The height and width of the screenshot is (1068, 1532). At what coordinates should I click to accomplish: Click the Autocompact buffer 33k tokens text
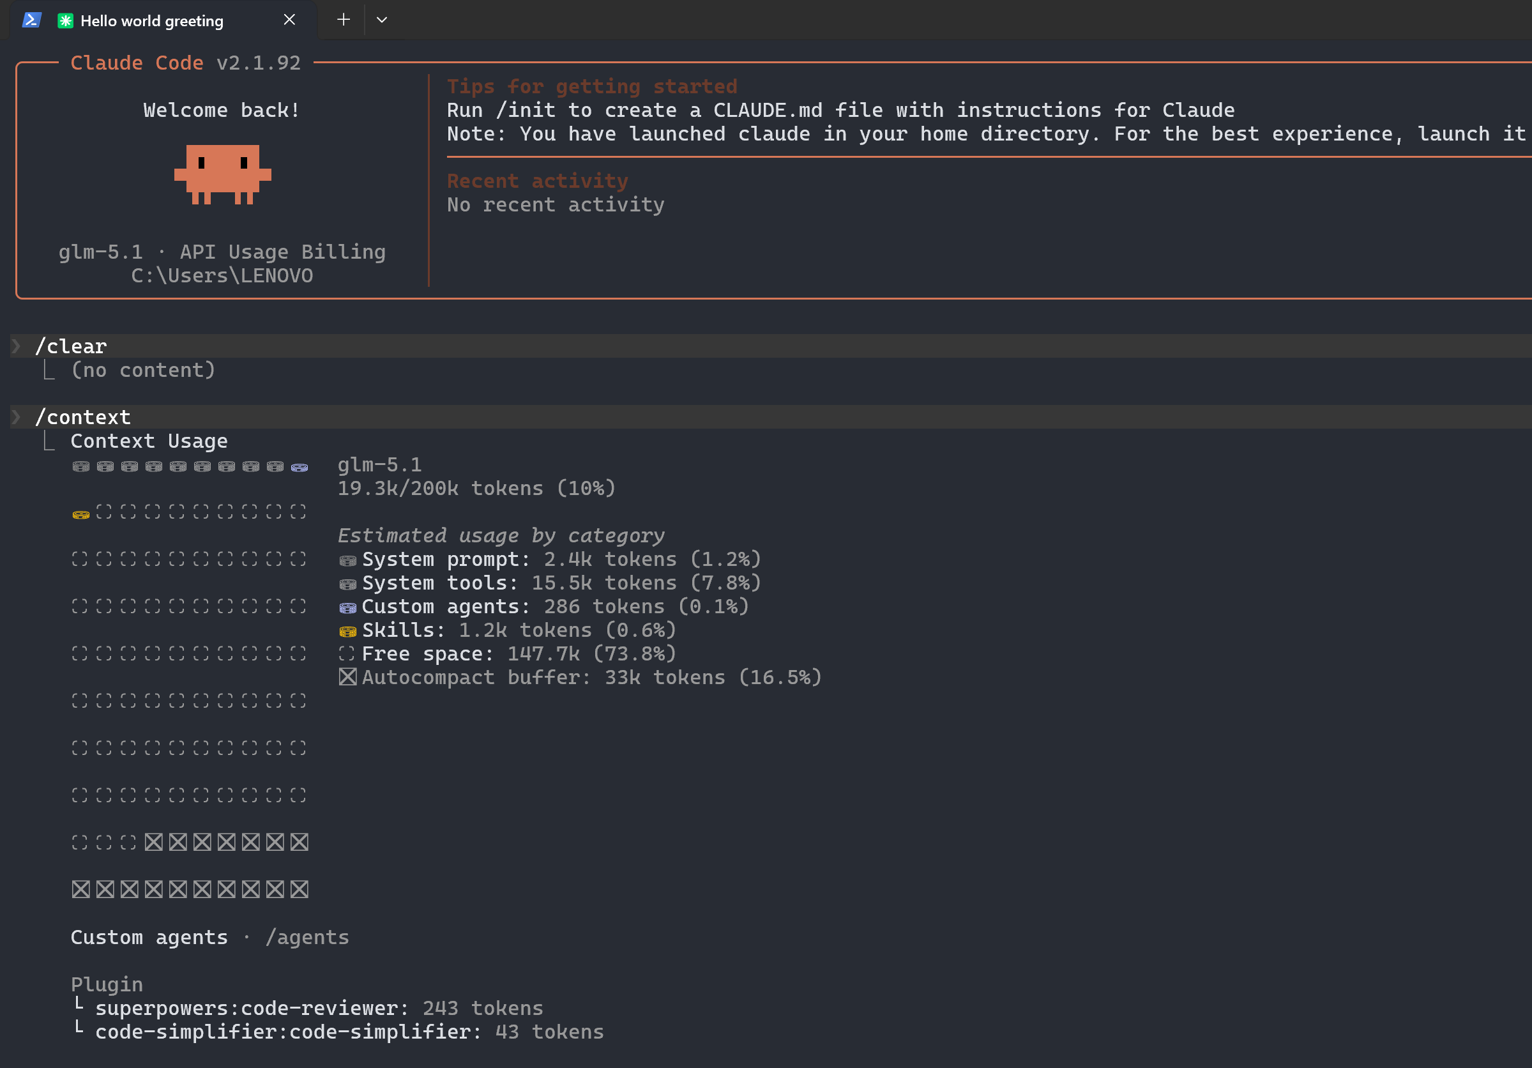pyautogui.click(x=592, y=677)
